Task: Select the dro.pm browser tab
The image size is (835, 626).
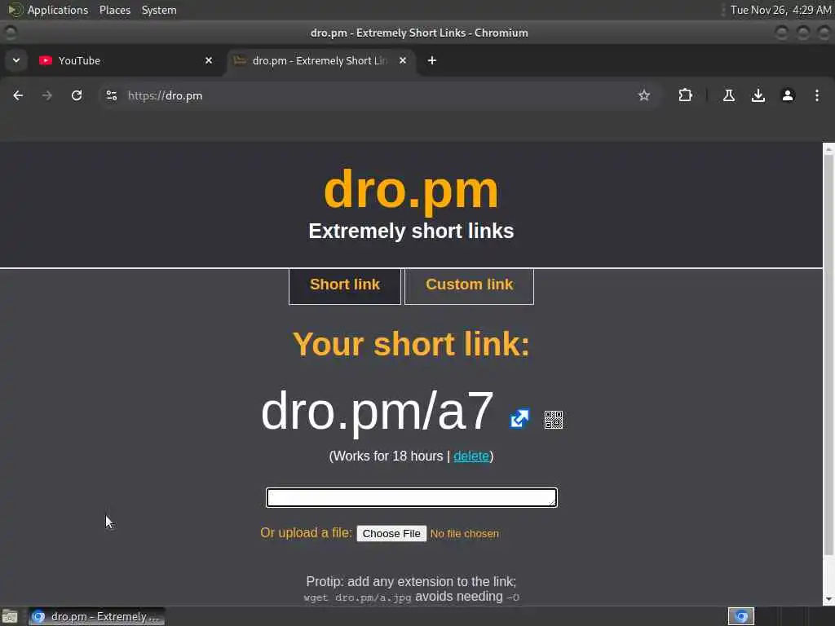Action: coord(321,60)
